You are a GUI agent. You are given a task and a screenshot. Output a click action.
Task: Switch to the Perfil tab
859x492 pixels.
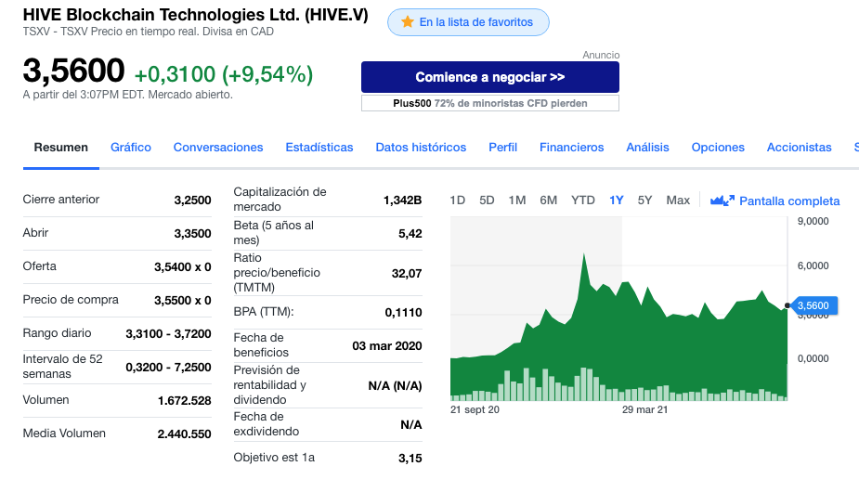(503, 148)
